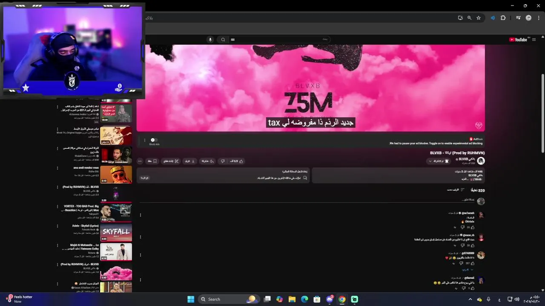Like the video with thumbs-up 6.9K button
The height and width of the screenshot is (306, 545).
[236, 161]
